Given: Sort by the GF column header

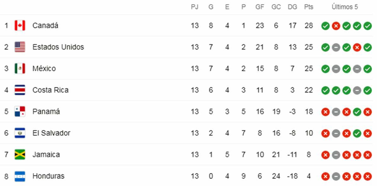Looking at the screenshot, I should [260, 7].
